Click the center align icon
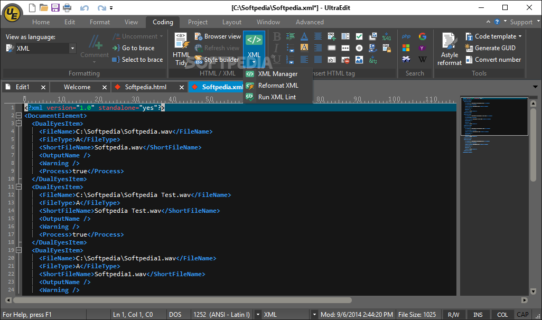This screenshot has height=320, width=542. coord(318,36)
